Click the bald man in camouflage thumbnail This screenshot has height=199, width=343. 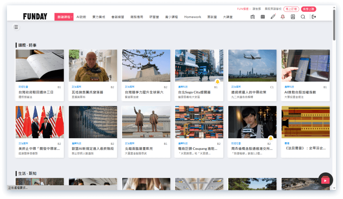tap(93, 66)
